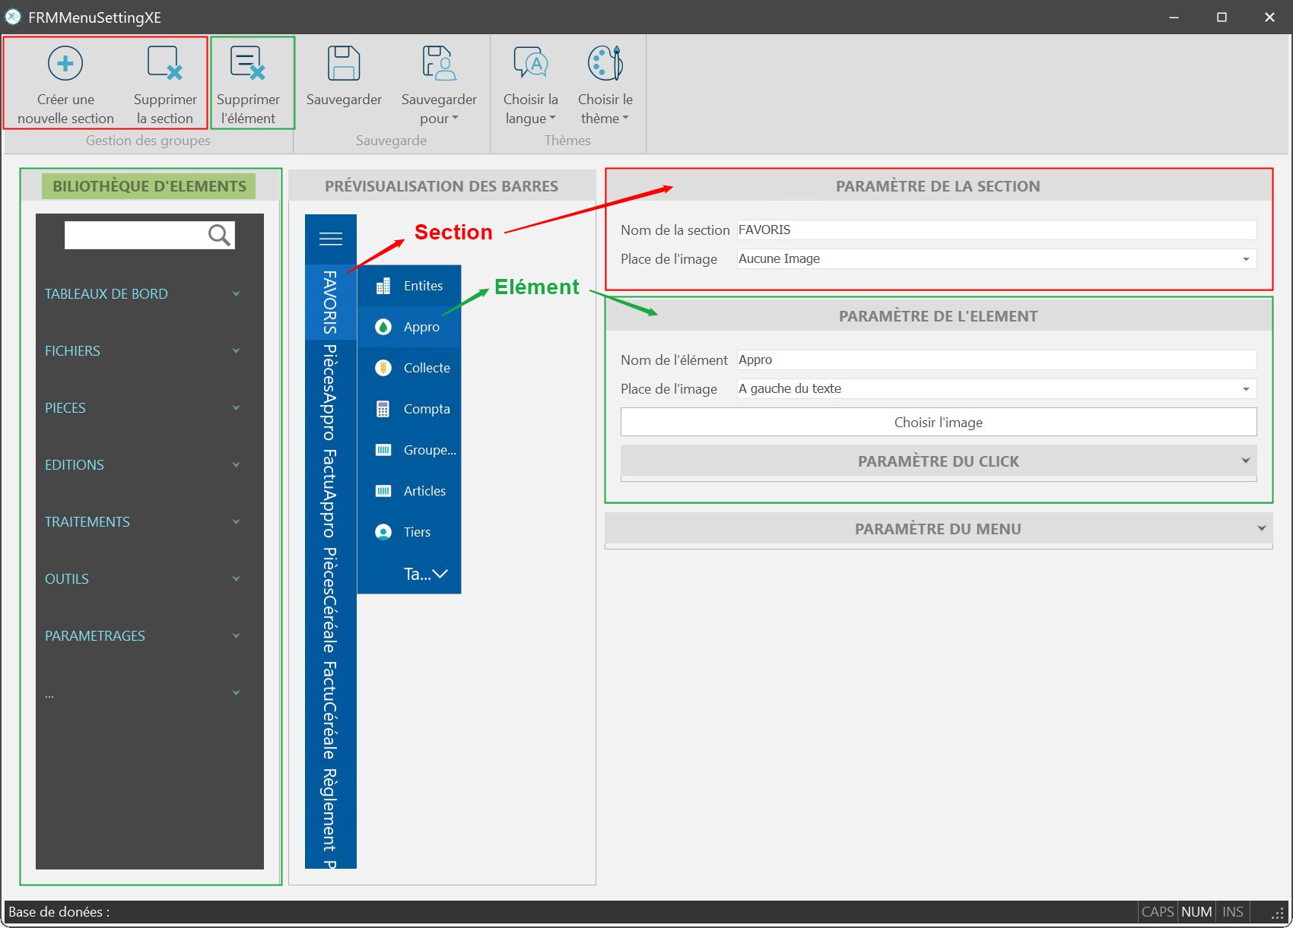Expand the PARAMÈTRE DU MENU panel
The image size is (1293, 928).
pos(939,529)
